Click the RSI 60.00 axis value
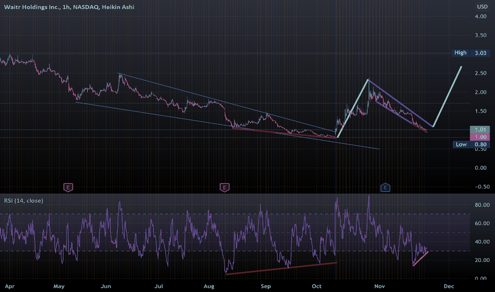The image size is (495, 292). (482, 223)
